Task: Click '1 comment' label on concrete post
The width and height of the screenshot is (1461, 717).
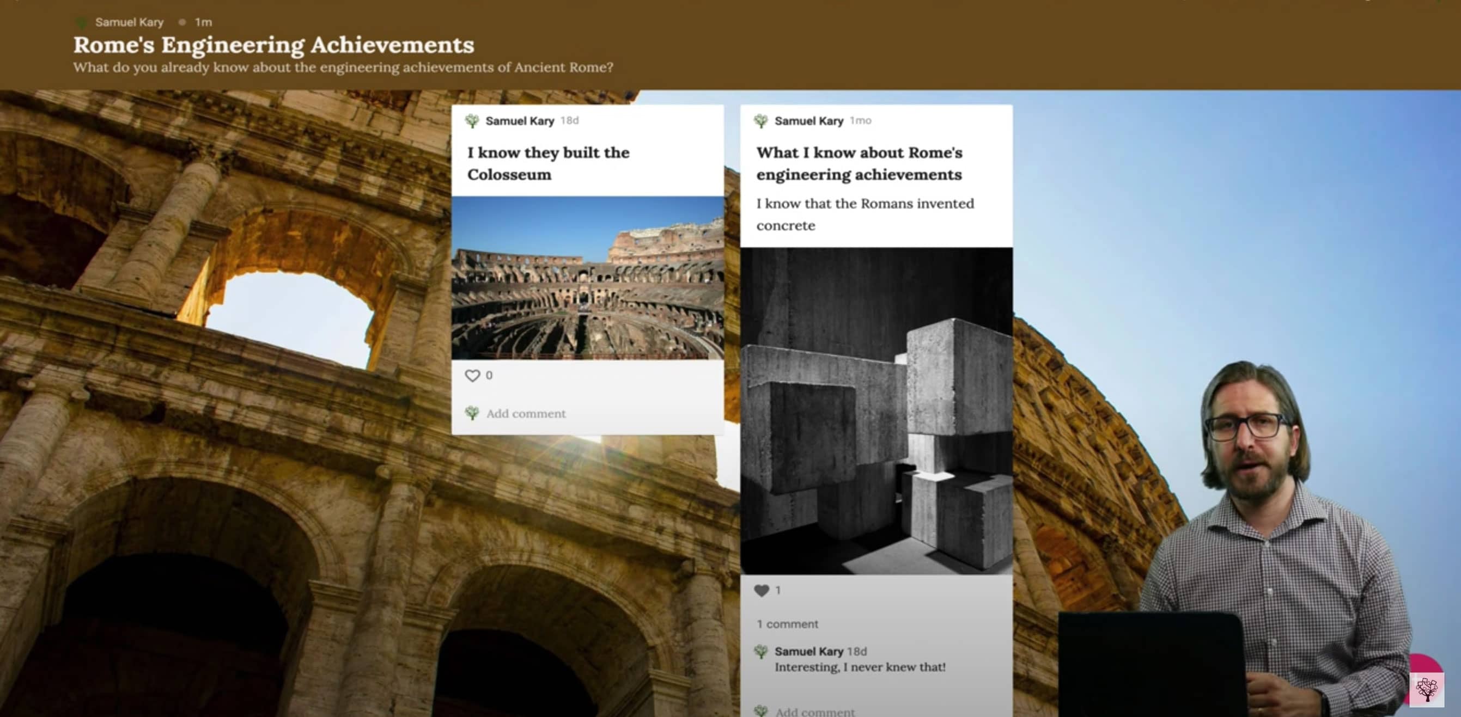Action: tap(787, 624)
